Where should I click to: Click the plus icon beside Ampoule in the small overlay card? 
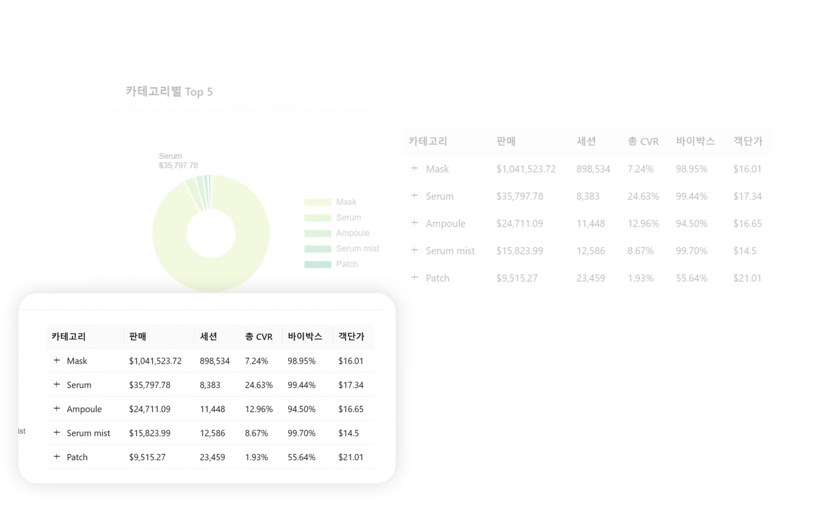57,408
